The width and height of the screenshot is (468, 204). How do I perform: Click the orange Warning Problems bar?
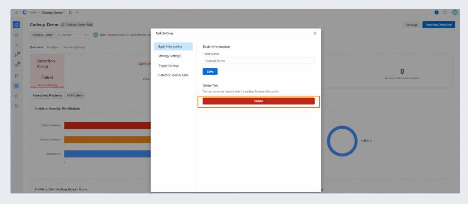coord(107,140)
